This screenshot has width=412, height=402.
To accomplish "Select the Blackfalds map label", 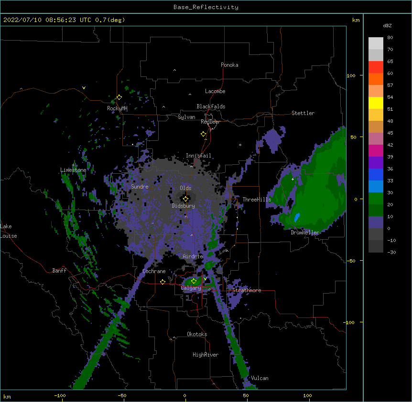I will pos(211,106).
